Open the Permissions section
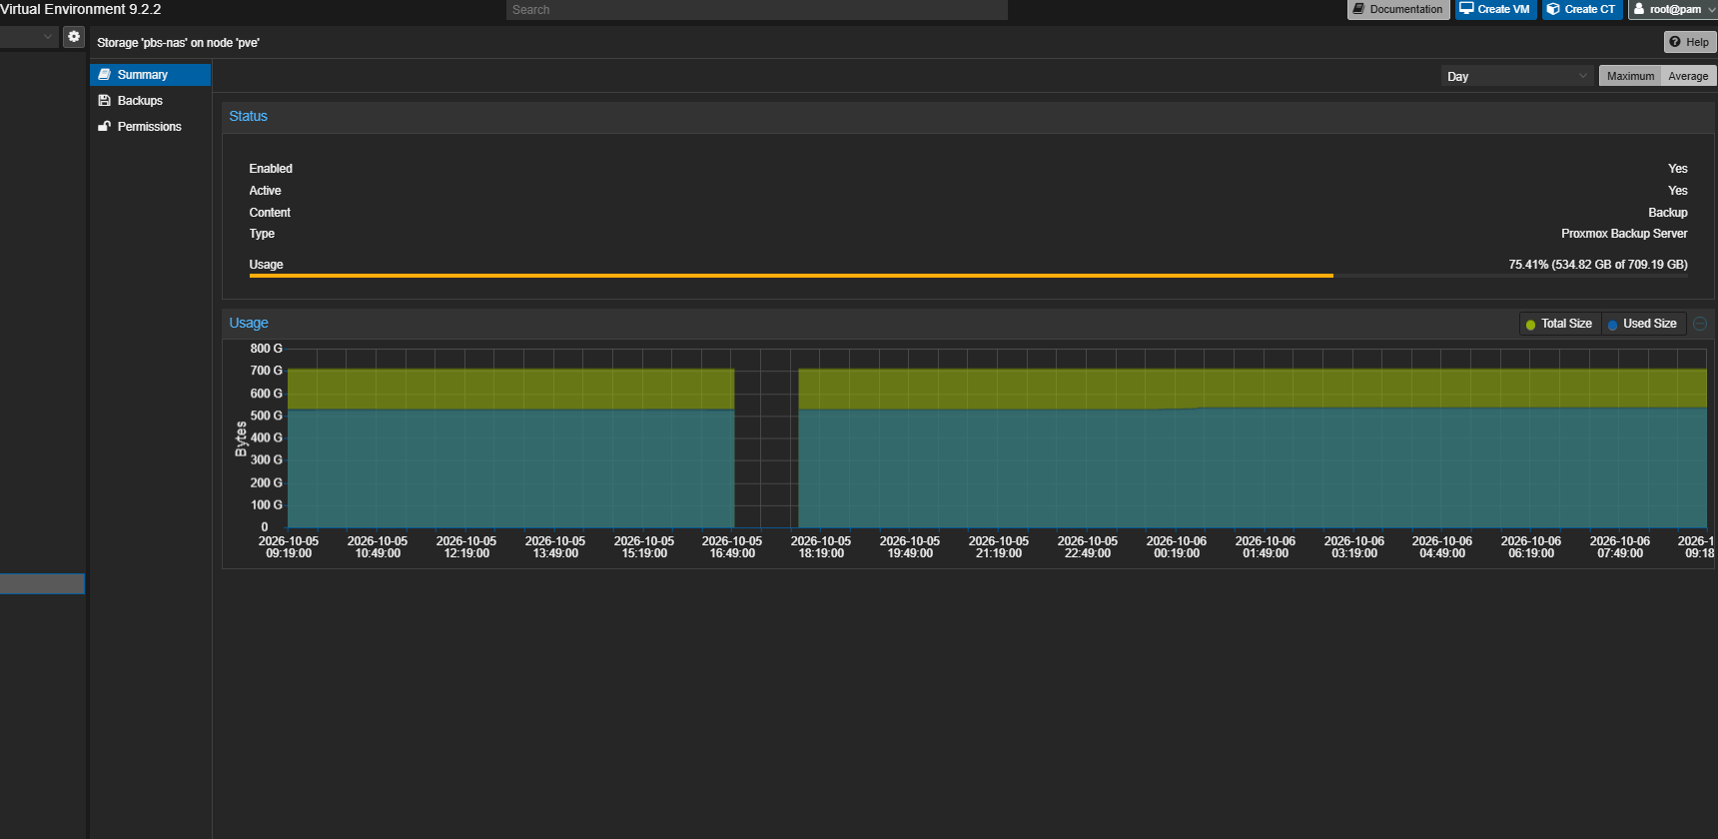Image resolution: width=1718 pixels, height=839 pixels. [x=150, y=127]
